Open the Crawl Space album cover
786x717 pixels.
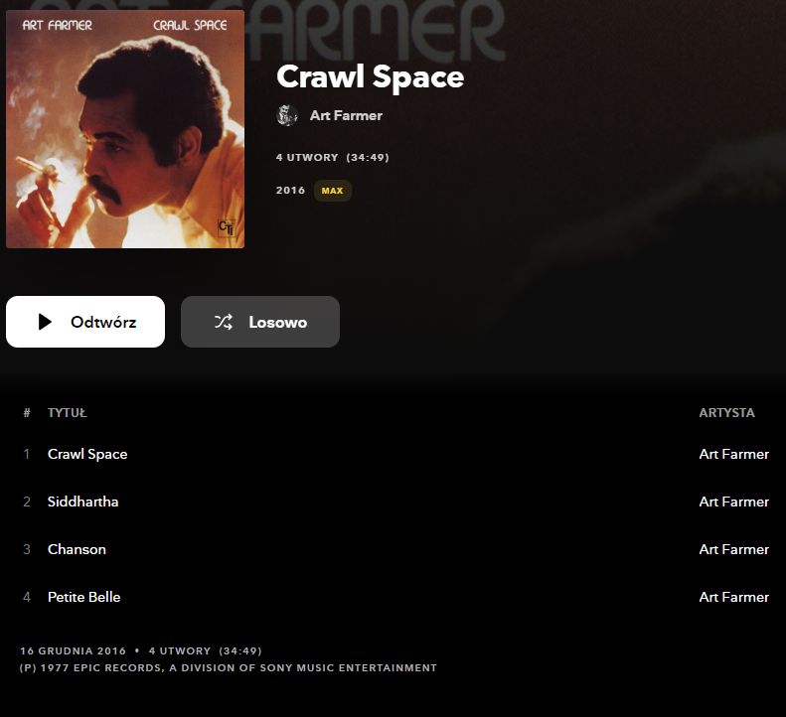click(x=125, y=129)
